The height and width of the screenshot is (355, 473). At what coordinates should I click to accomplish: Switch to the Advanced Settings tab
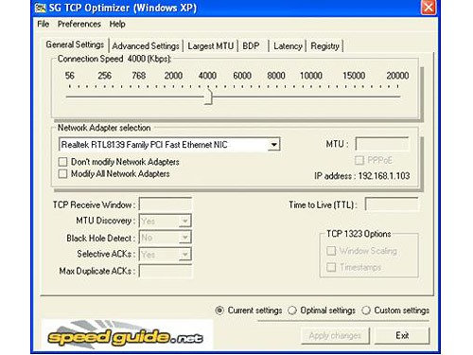pyautogui.click(x=146, y=46)
